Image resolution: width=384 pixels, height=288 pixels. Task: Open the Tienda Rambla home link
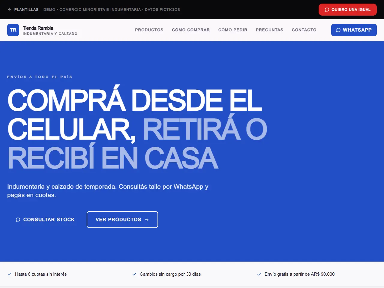[42, 30]
